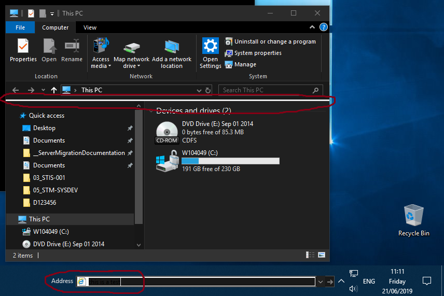Click Uninstall or change a program
This screenshot has width=444, height=296.
pyautogui.click(x=270, y=41)
